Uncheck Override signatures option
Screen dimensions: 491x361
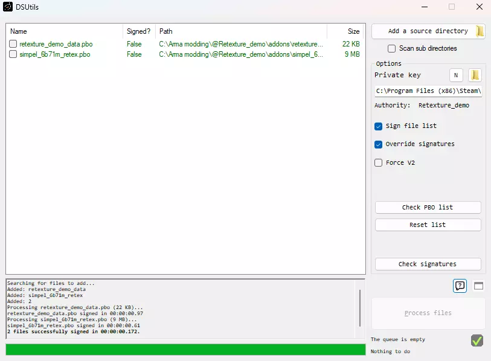coord(378,144)
